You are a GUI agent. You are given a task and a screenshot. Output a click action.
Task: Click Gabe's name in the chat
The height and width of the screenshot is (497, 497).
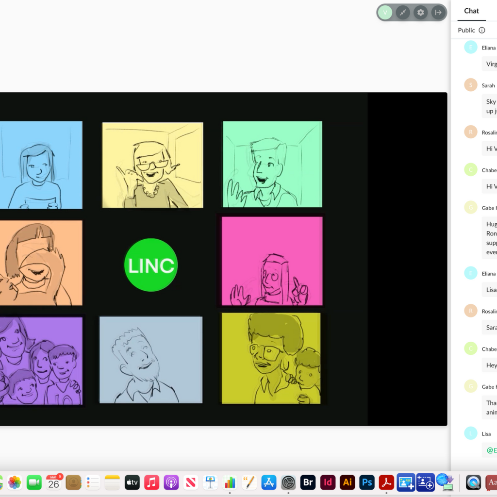pos(488,208)
